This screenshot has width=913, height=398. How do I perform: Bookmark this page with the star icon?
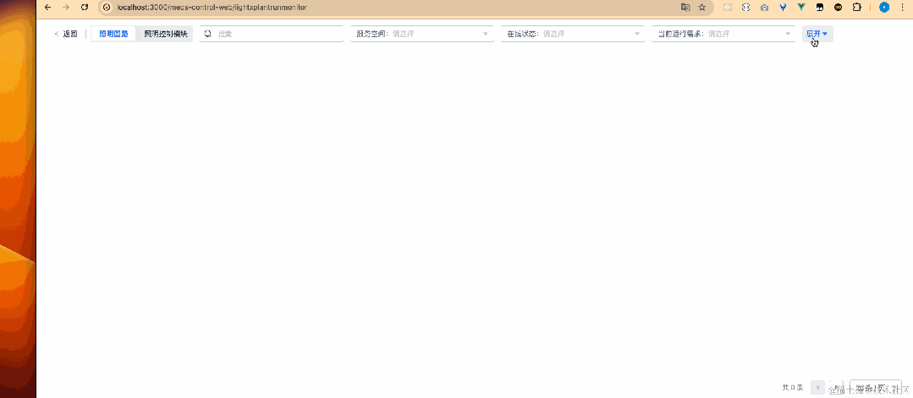pyautogui.click(x=702, y=8)
